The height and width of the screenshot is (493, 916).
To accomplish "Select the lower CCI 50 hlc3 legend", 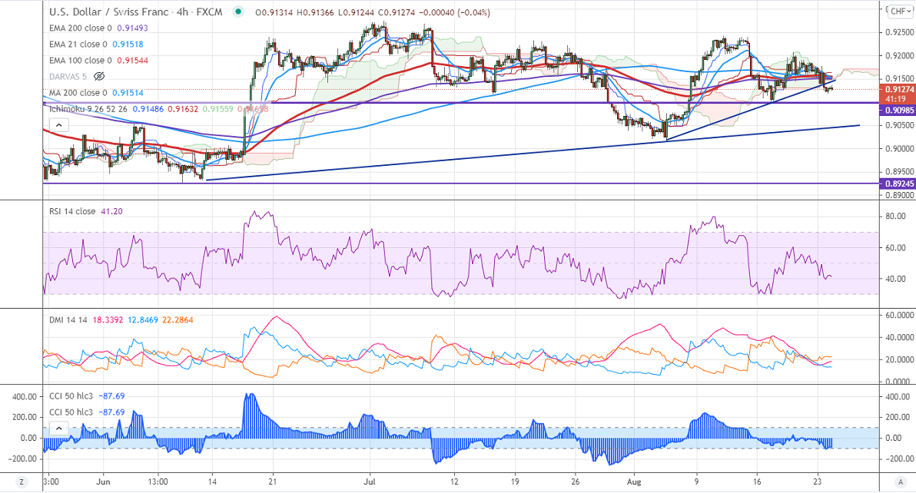I will pyautogui.click(x=71, y=412).
